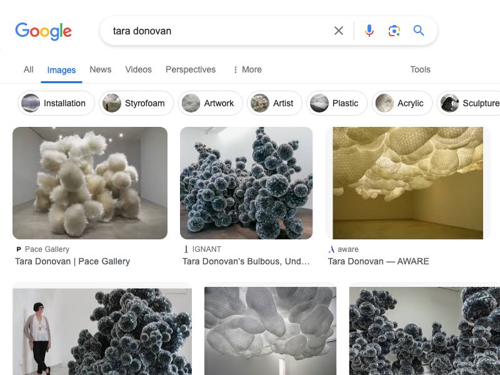Filter by Artwork chip

click(x=211, y=103)
